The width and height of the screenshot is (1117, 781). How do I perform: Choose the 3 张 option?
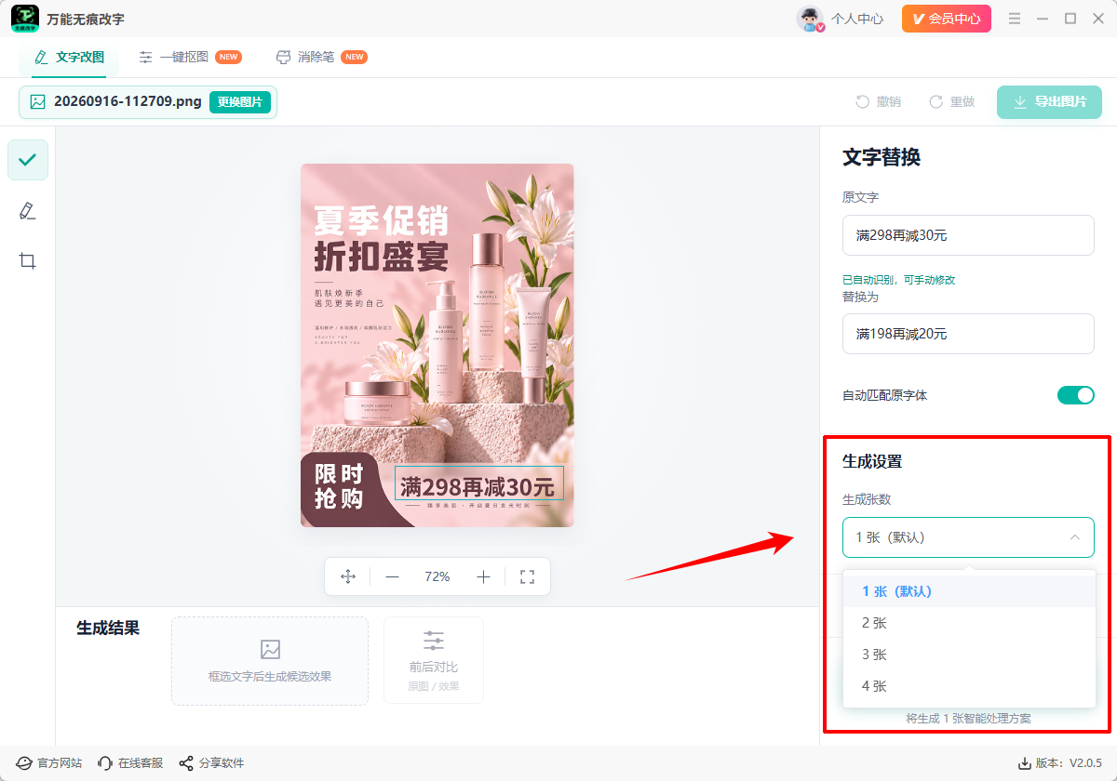tap(968, 655)
